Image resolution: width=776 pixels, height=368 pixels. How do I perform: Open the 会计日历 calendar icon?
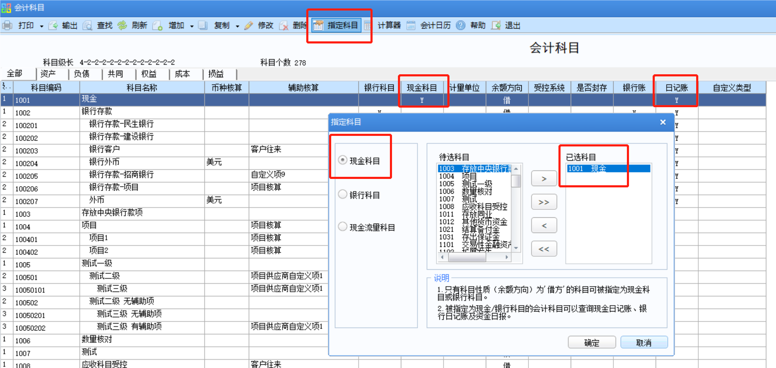coord(411,25)
